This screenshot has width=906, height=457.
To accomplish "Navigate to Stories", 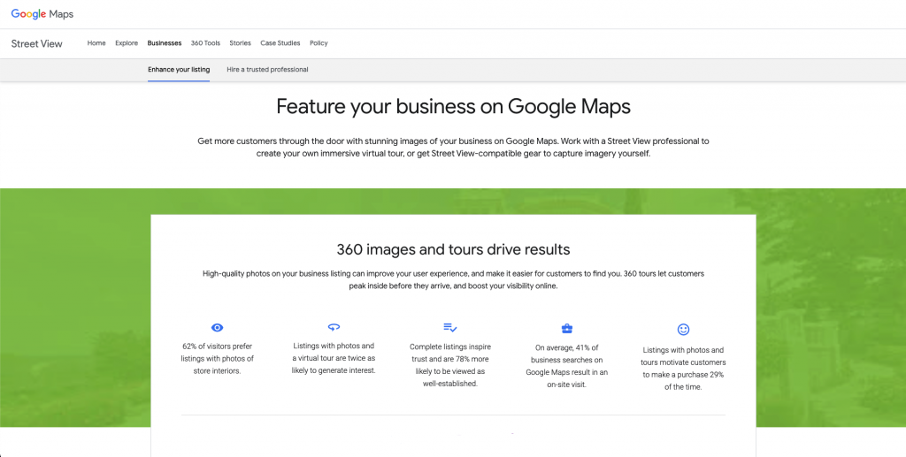I will (240, 43).
